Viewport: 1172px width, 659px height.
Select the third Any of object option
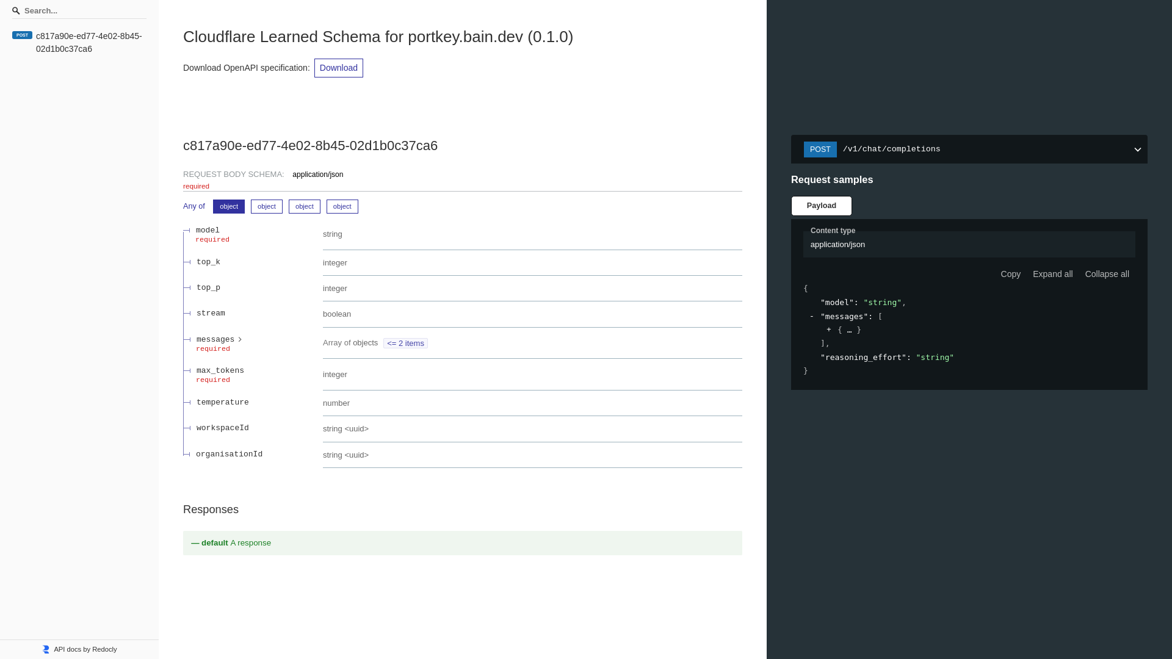pos(305,206)
